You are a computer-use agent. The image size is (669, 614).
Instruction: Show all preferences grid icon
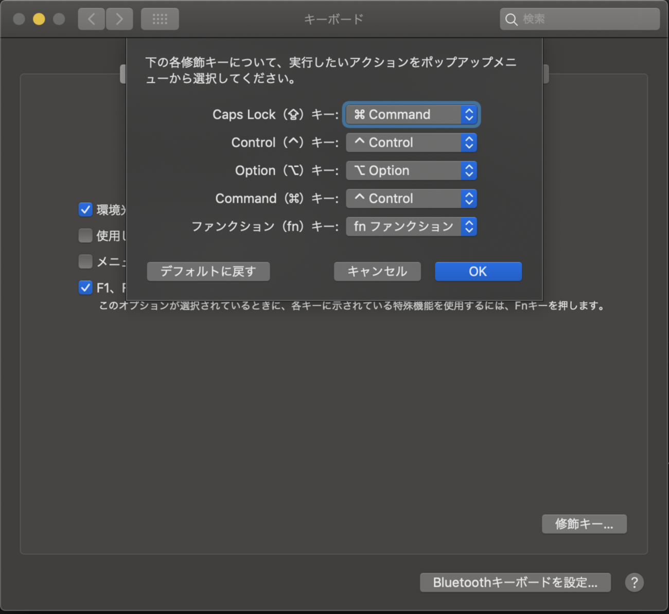pyautogui.click(x=160, y=19)
